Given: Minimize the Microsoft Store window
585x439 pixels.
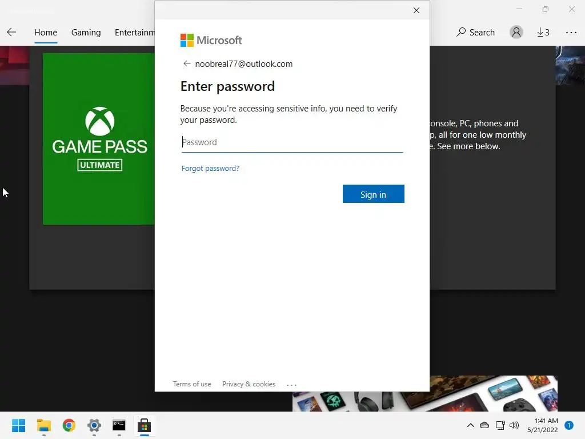Looking at the screenshot, I should tap(519, 9).
